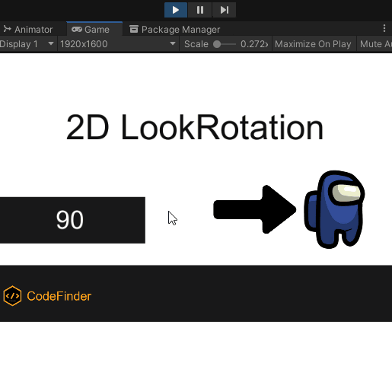The image size is (392, 379).
Task: Open the 1920x1600 resolution dropdown
Action: [118, 44]
